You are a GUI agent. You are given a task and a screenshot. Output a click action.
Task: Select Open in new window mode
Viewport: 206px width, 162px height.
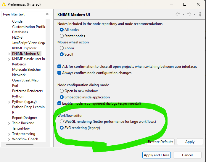[62, 91]
